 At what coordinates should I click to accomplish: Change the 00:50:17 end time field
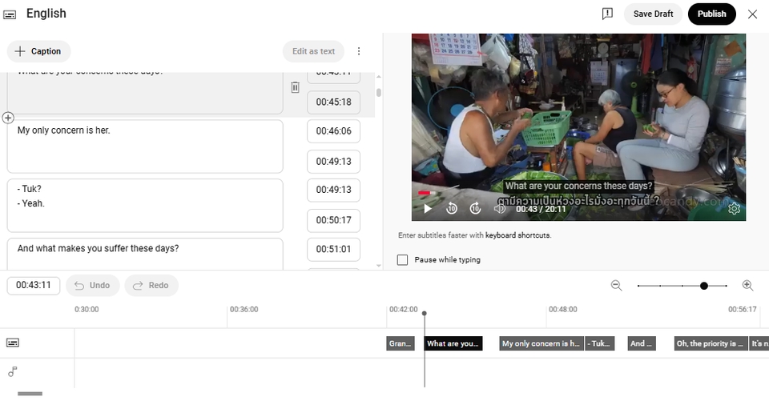[x=333, y=220]
